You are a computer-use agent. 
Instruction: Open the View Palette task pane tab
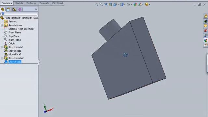coord(206,35)
